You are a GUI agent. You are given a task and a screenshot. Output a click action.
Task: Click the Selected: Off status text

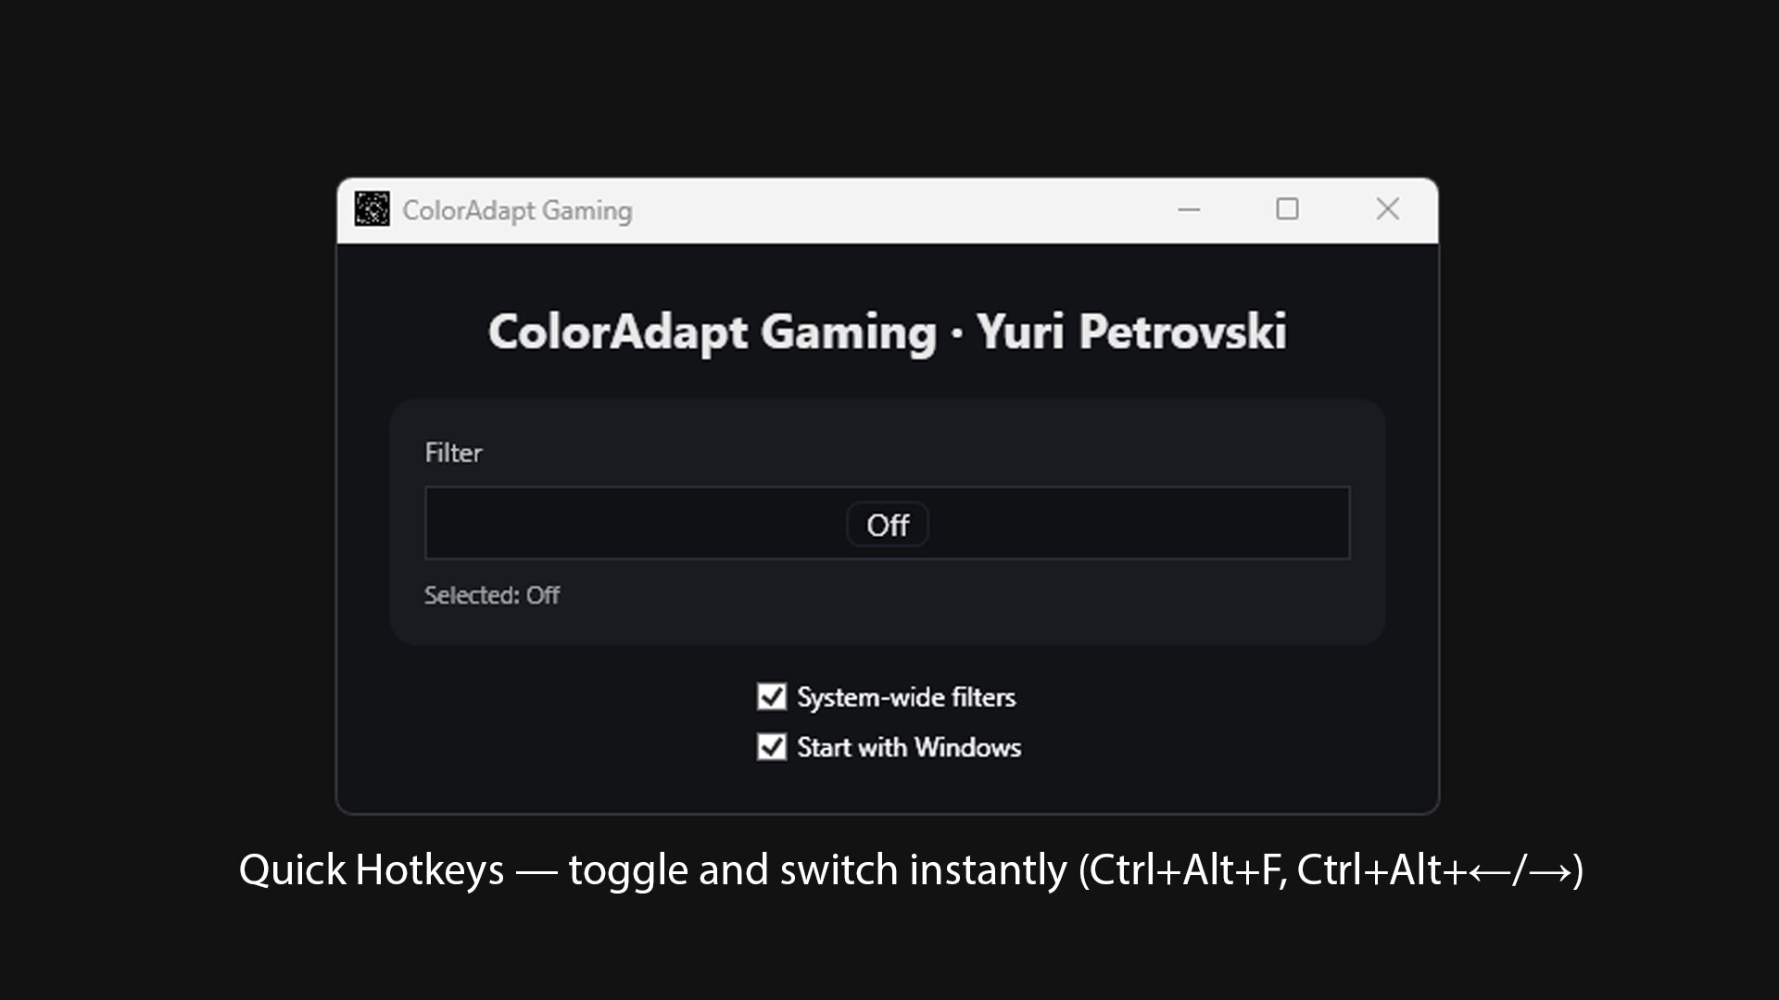[x=492, y=595]
